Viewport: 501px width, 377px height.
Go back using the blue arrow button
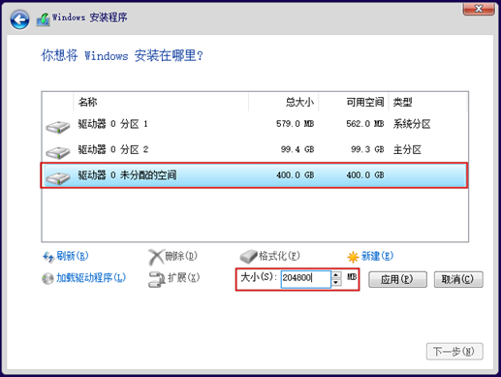tap(19, 19)
